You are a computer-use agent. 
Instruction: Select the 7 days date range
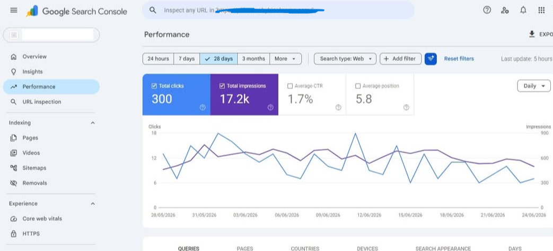coord(187,59)
